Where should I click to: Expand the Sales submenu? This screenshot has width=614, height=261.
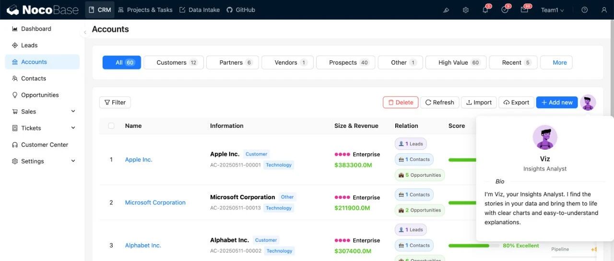42,112
